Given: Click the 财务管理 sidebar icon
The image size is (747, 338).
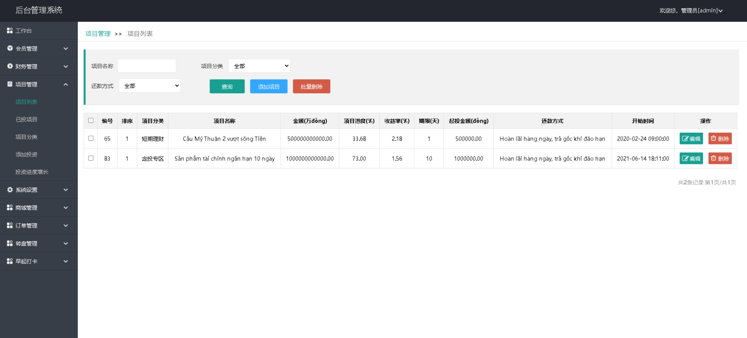Looking at the screenshot, I should click(x=10, y=66).
